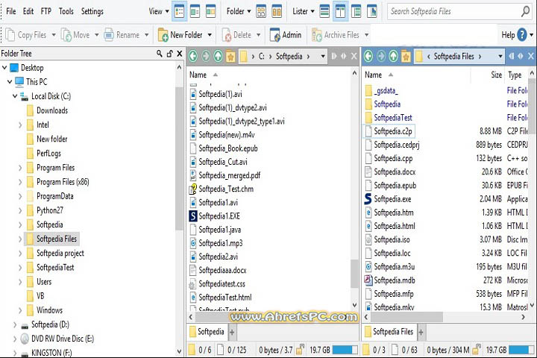537x358 pixels.
Task: Expand the Softpedia (D:) drive node
Action: tap(15, 324)
